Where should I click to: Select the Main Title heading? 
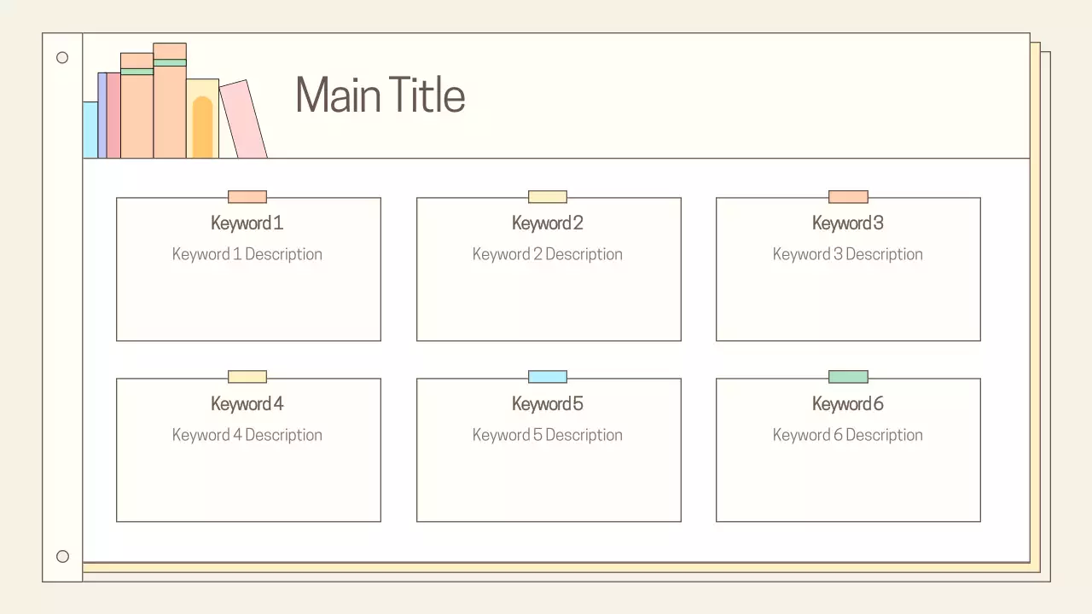coord(380,95)
